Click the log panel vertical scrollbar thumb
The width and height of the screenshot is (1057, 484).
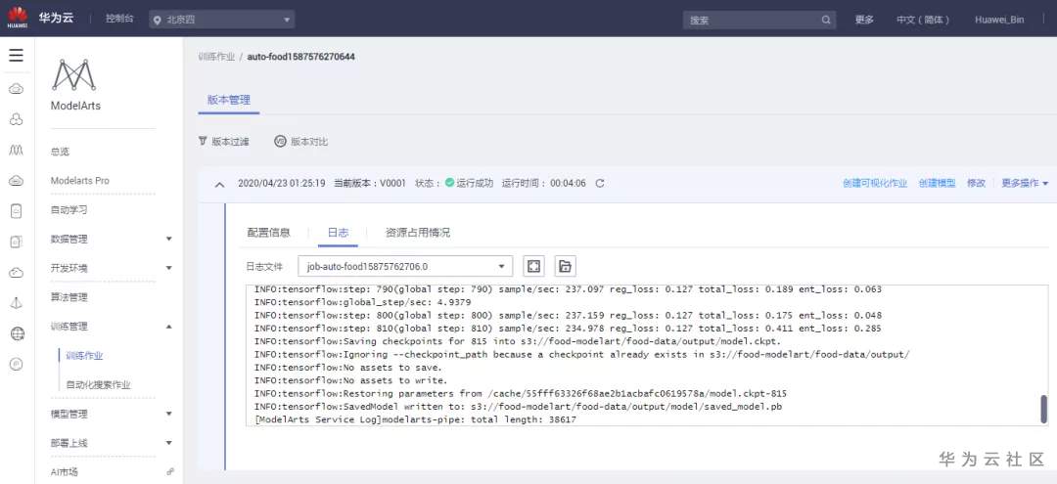pyautogui.click(x=1044, y=409)
